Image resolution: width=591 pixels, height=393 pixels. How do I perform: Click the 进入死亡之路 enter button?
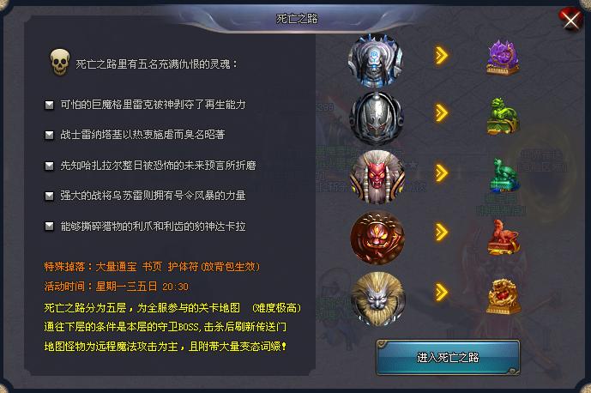pos(448,358)
